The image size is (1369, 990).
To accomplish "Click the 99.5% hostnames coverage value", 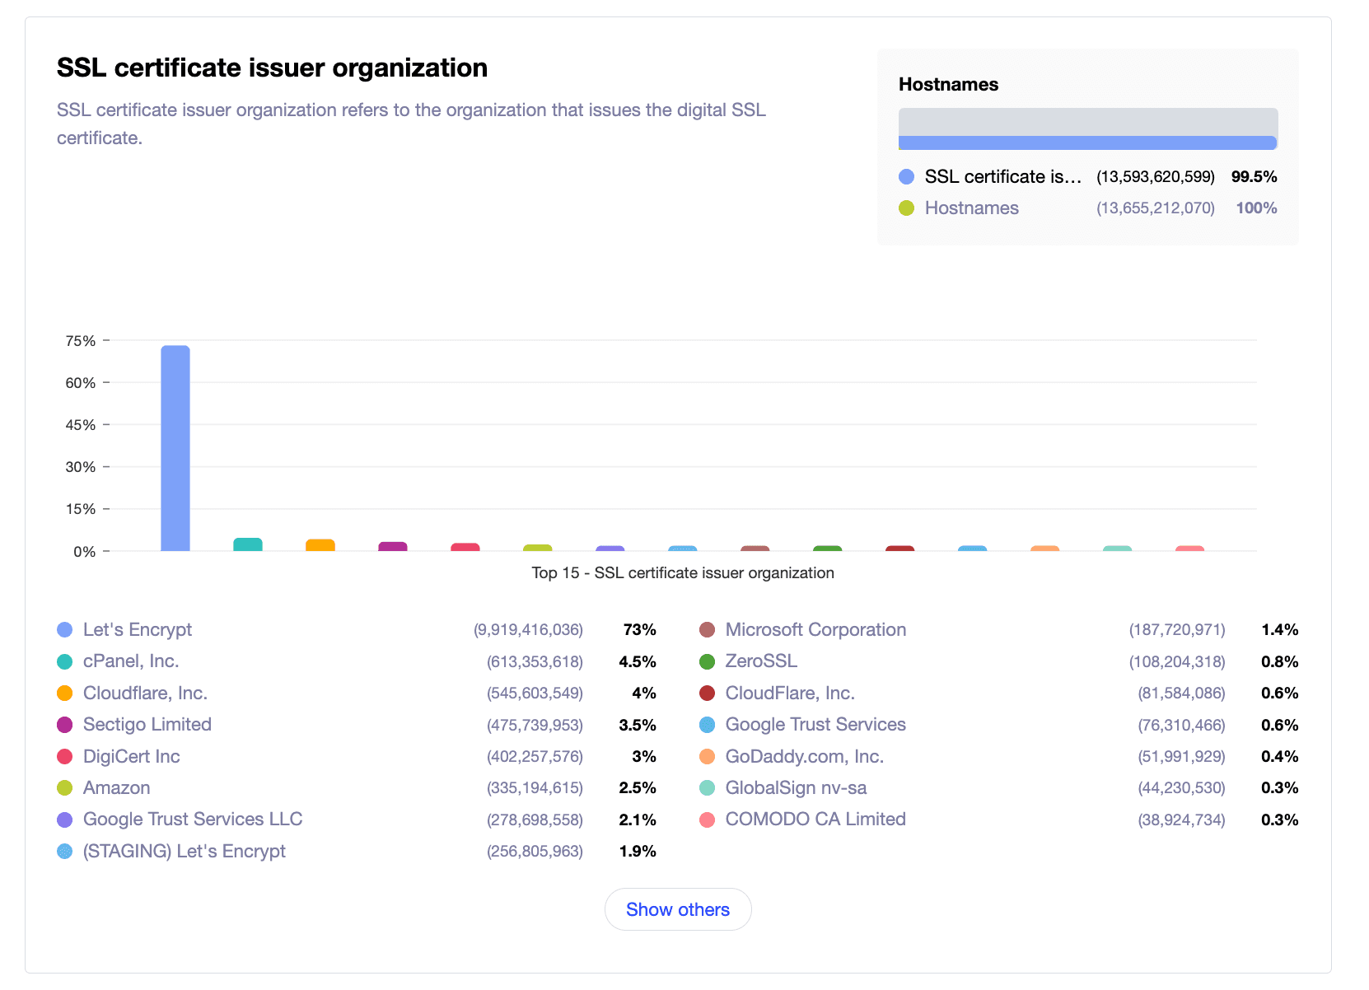I will (1254, 176).
